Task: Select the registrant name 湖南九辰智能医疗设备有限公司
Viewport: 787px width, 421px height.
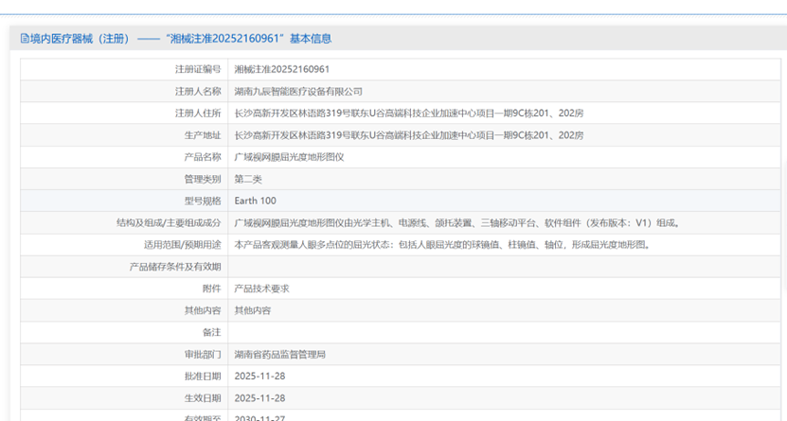Action: coord(298,91)
